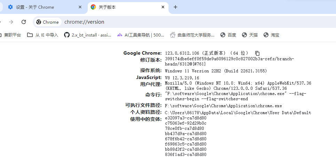Click variation c75063ef-92d29b0c
The image size is (336, 157).
click(186, 123)
